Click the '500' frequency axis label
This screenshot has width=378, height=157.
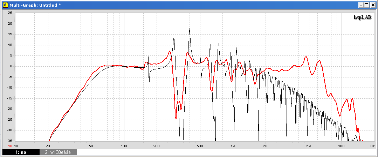[200, 146]
